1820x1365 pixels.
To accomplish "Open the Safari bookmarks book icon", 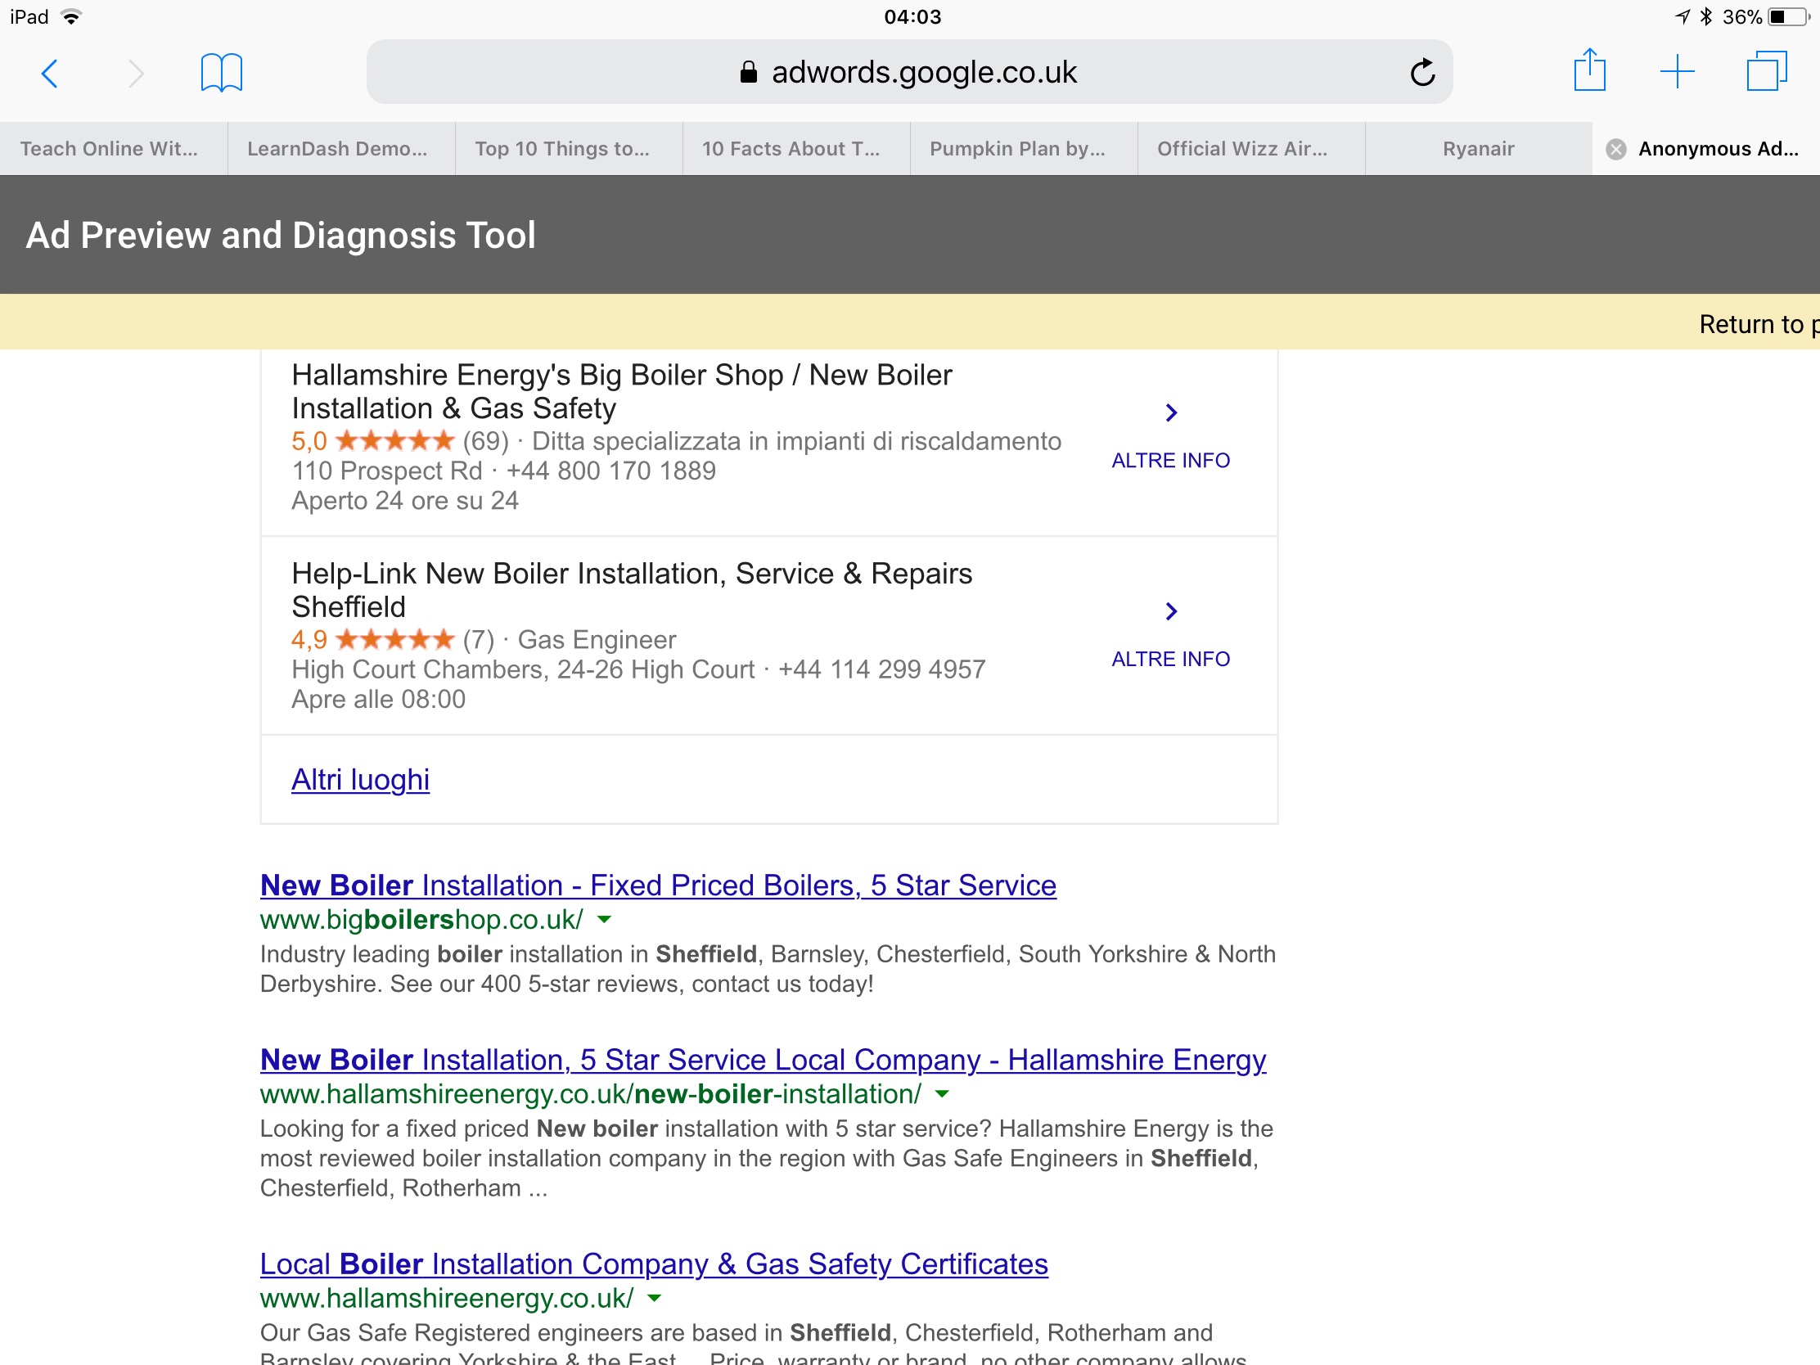I will 221,72.
